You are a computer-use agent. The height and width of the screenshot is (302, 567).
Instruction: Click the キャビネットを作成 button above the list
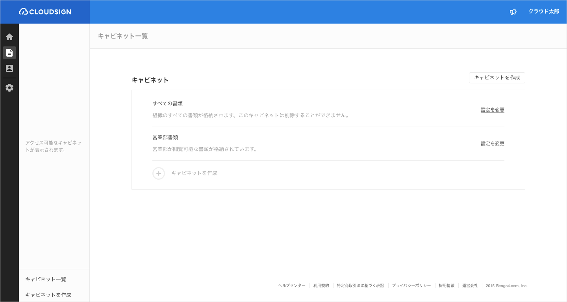(497, 78)
